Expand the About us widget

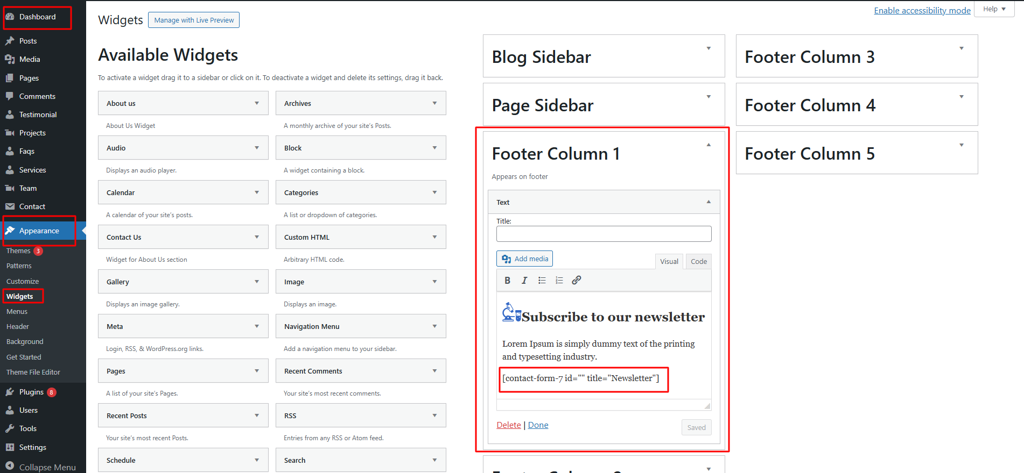(x=257, y=103)
